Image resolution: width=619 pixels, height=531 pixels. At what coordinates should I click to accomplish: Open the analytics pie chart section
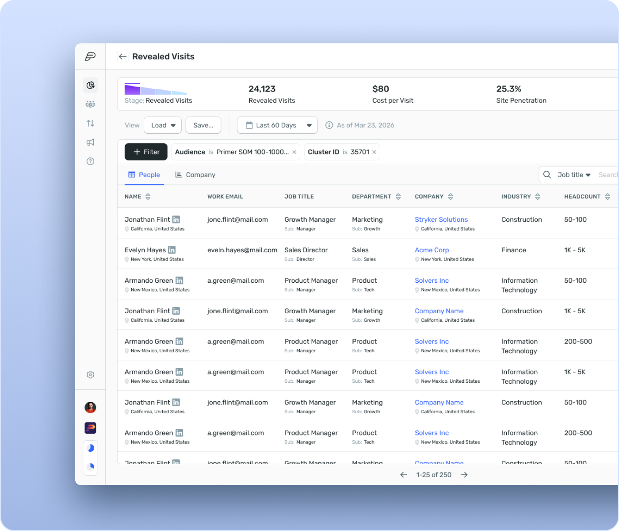pyautogui.click(x=90, y=85)
